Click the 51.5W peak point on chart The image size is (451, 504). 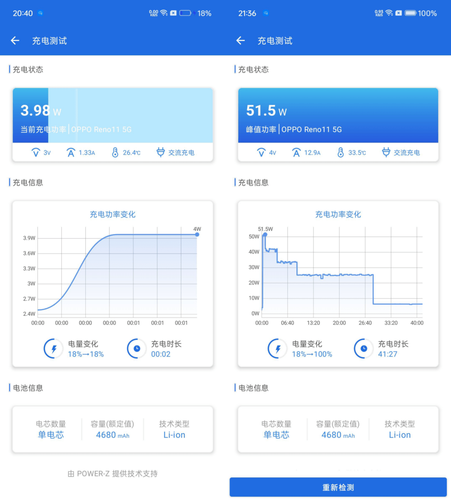[265, 235]
